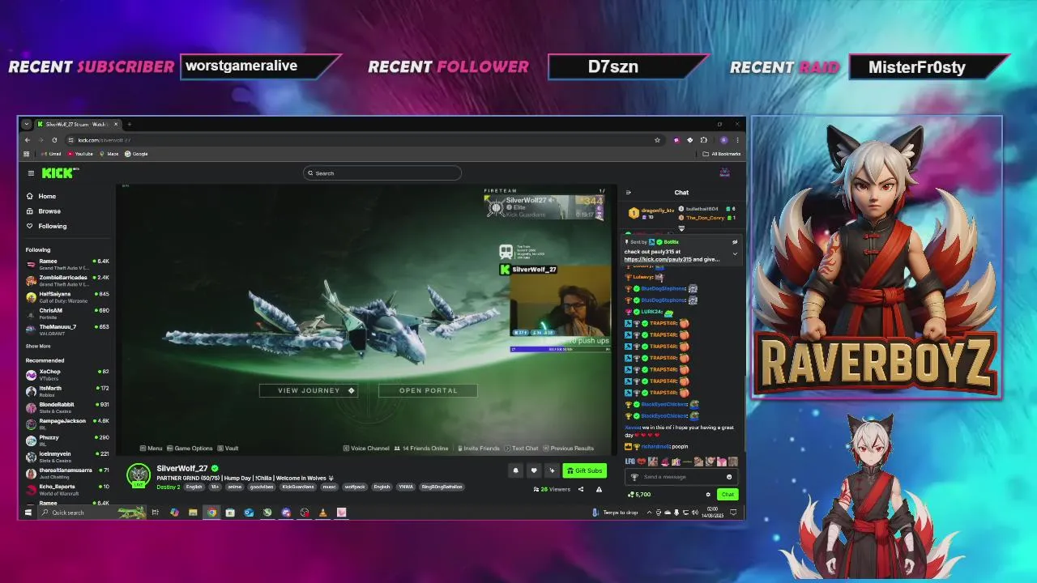Image resolution: width=1037 pixels, height=583 pixels.
Task: Open Google bookmark
Action: coord(137,154)
